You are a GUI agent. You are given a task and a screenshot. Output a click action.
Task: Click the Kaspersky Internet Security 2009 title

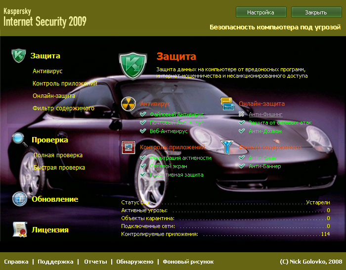[45, 17]
